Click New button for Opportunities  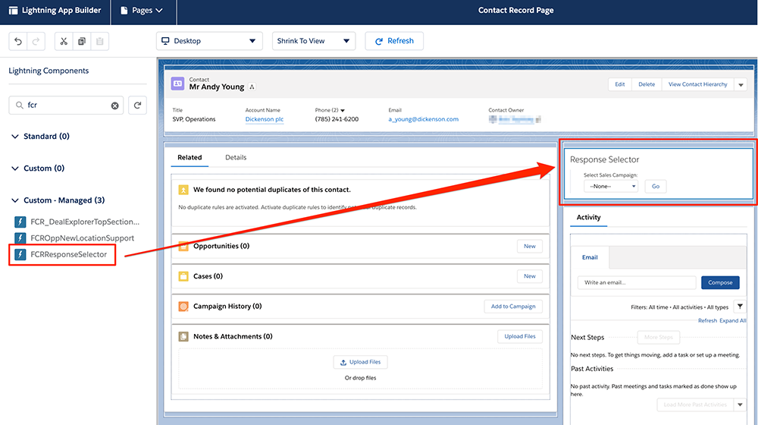[x=529, y=247]
